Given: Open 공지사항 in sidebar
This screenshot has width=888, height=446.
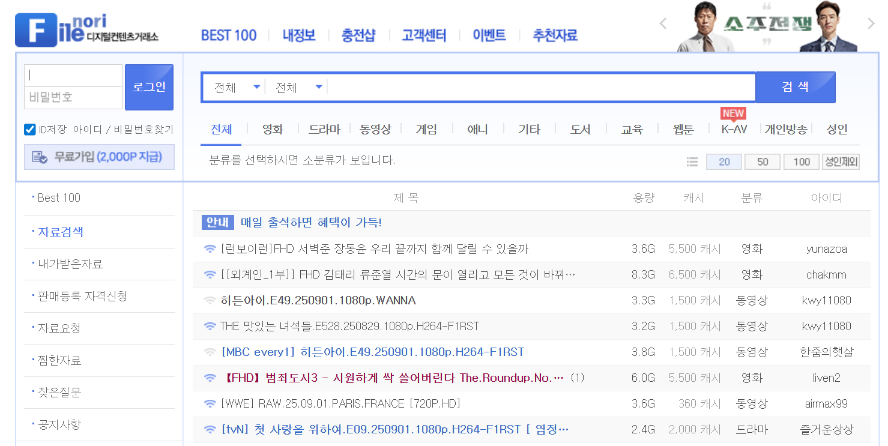Looking at the screenshot, I should (x=59, y=425).
